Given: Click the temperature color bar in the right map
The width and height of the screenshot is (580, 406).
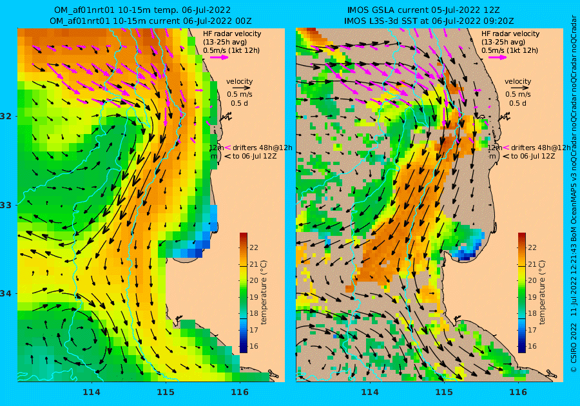Looking at the screenshot, I should coord(521,293).
